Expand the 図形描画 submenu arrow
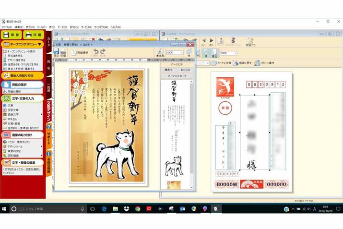Viewport: 343px width, 229px height. 42,156
